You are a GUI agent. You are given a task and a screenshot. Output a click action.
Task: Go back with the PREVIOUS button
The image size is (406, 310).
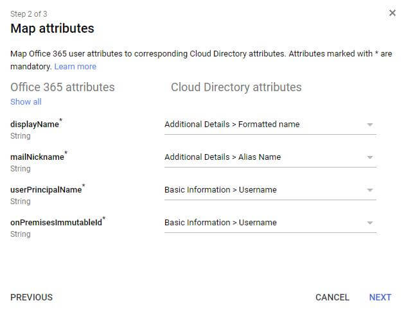31,297
